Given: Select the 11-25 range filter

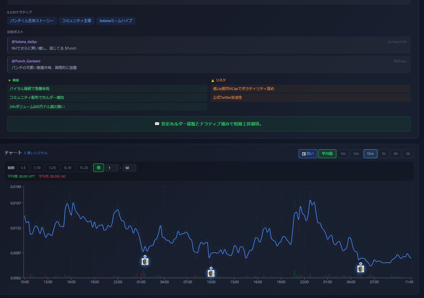Looking at the screenshot, I should tap(84, 168).
